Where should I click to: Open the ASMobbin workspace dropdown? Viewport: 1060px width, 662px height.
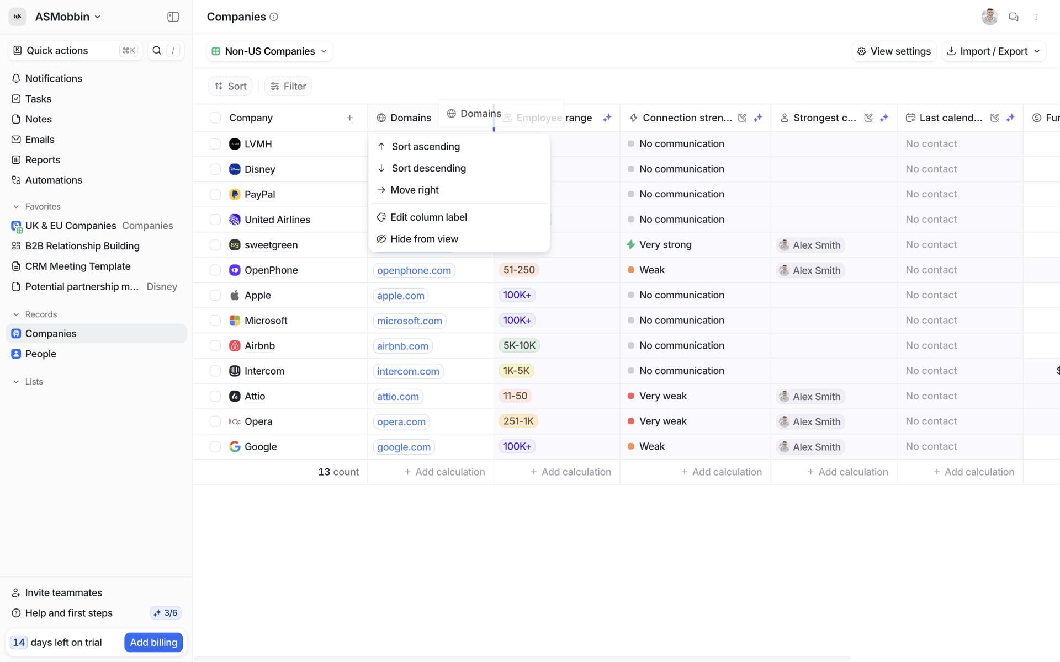[x=68, y=17]
